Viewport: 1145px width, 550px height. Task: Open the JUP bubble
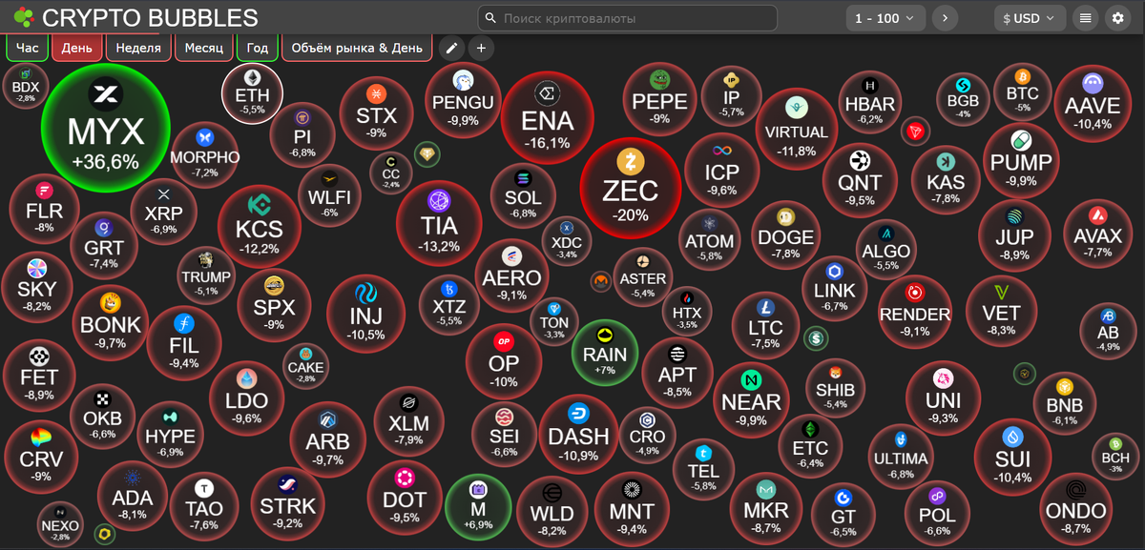[1014, 235]
